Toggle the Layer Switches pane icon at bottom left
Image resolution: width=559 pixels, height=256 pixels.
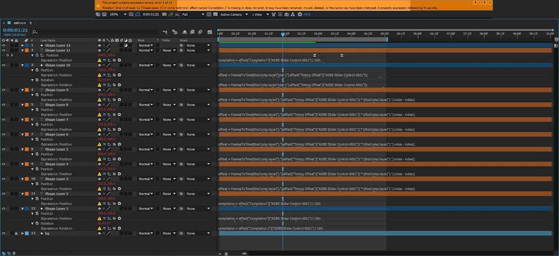point(4,253)
